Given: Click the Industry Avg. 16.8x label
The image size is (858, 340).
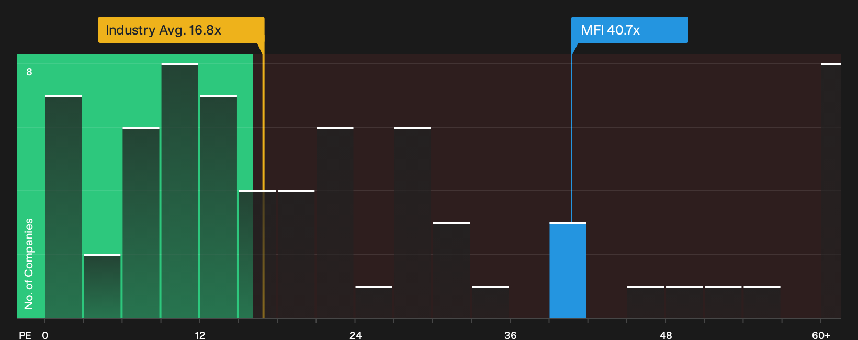Looking at the screenshot, I should click(x=181, y=30).
